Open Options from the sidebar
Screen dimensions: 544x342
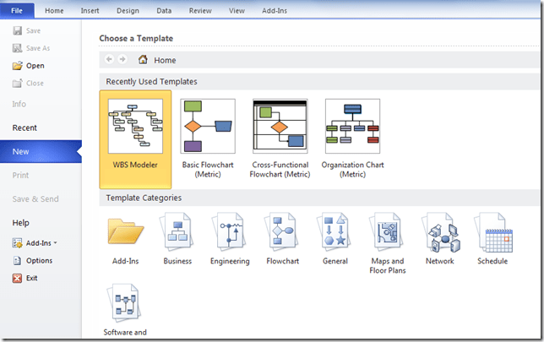tap(39, 260)
